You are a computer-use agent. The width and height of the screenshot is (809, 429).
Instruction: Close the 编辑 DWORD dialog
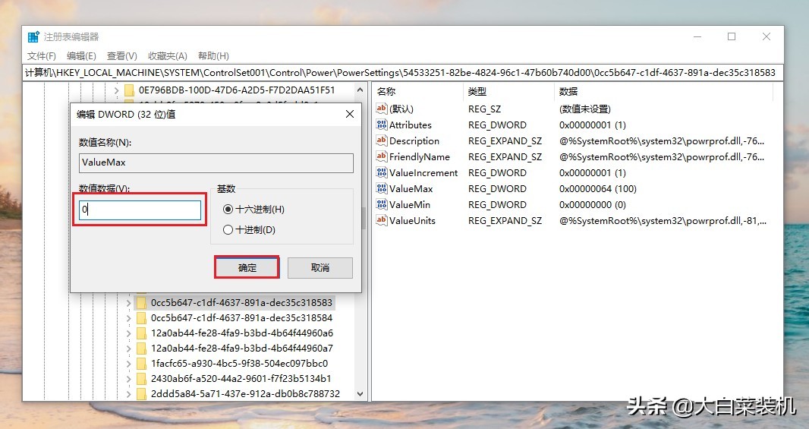pos(350,114)
